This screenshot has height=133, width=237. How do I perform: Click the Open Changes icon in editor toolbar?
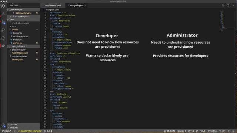223,6
